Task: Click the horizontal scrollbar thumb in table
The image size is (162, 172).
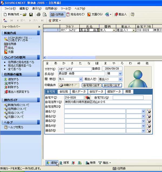Action: click(71, 57)
